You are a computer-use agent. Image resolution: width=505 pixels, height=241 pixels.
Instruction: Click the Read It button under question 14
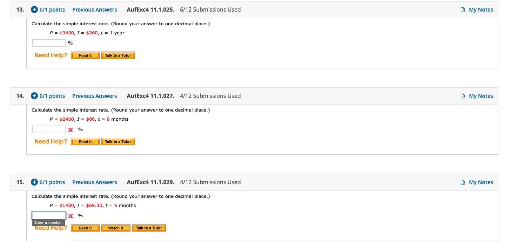[x=85, y=141]
